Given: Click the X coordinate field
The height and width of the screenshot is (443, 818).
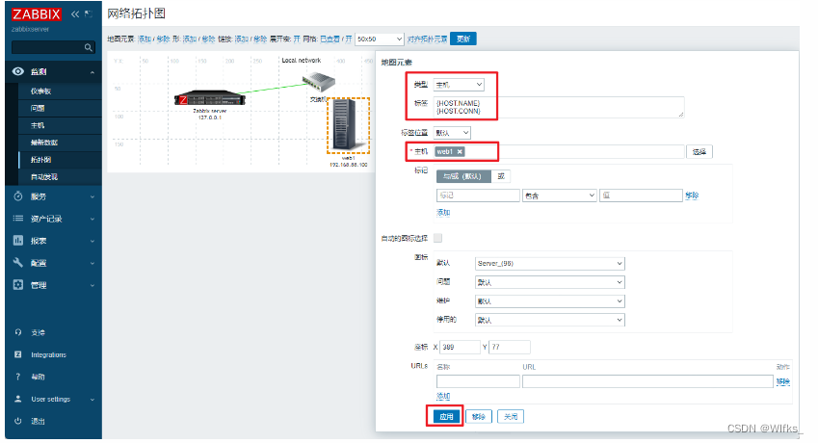Looking at the screenshot, I should (461, 347).
